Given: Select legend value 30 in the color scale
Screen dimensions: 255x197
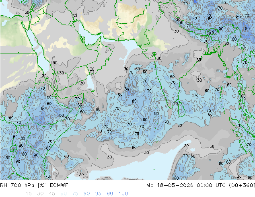Looking at the screenshot, I should (40, 194).
